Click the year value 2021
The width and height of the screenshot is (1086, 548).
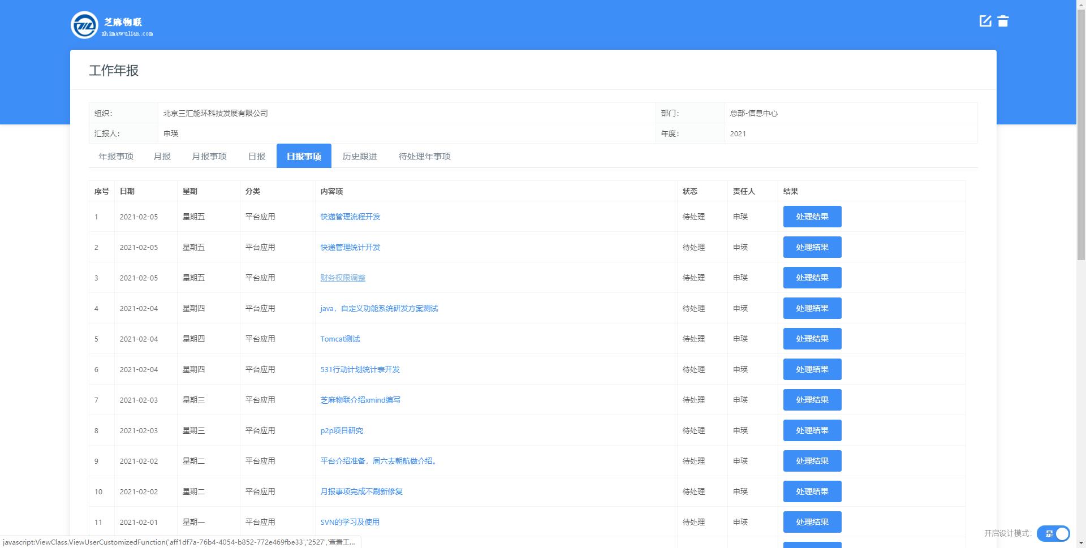738,133
